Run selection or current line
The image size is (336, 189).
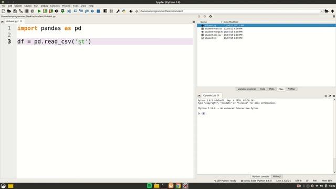tap(57, 11)
